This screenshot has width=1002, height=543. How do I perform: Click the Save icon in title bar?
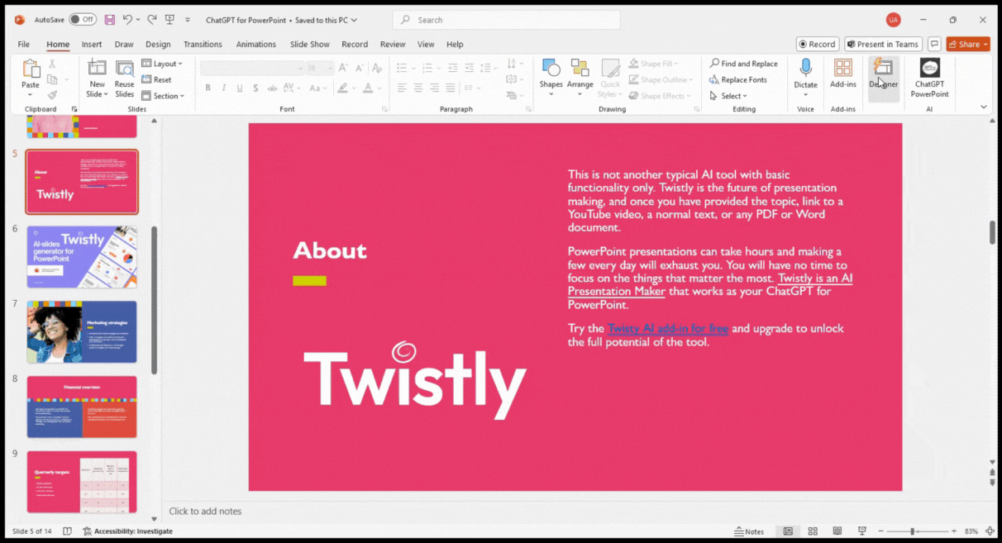coord(109,20)
